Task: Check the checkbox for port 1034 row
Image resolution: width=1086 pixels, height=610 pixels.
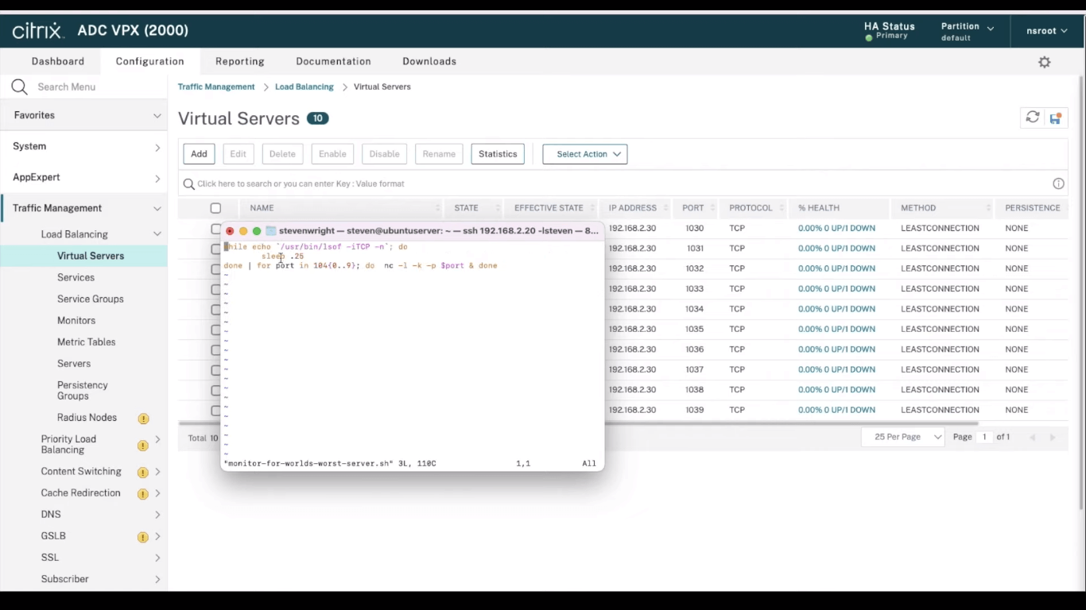Action: coord(215,310)
